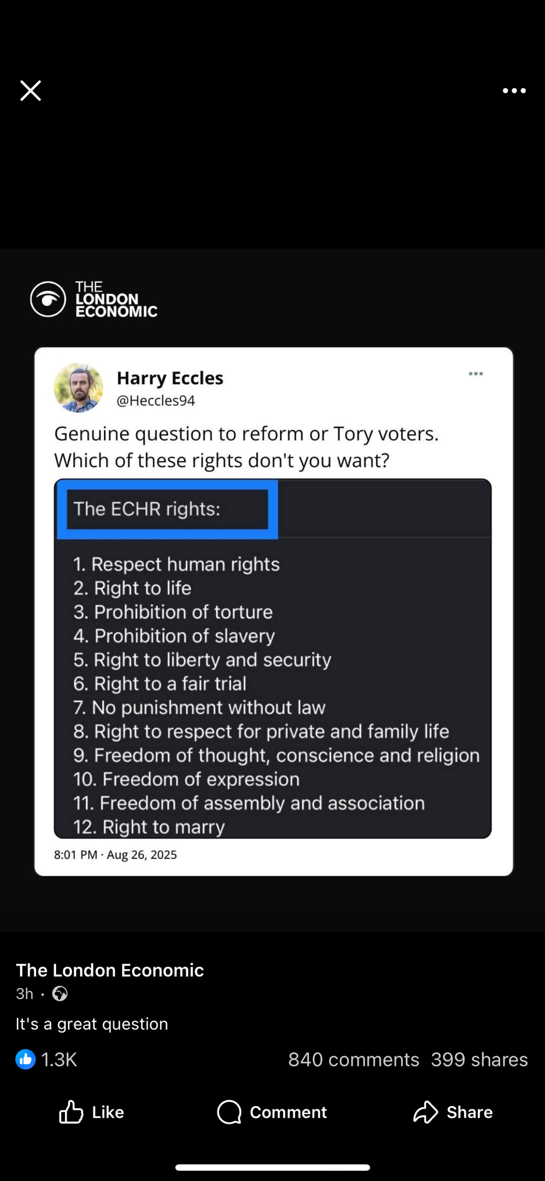
Task: Tap The London Economic eye logo
Action: point(48,299)
